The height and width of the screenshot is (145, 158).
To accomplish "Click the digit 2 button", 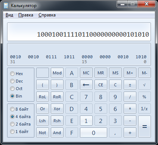I will click(101, 121).
